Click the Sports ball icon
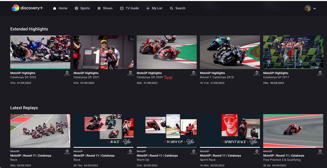This screenshot has width=327, height=168. pos(76,8)
